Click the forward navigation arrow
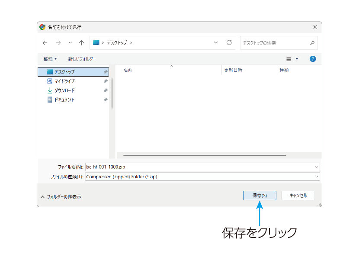Image resolution: width=359 pixels, height=260 pixels. click(x=58, y=43)
